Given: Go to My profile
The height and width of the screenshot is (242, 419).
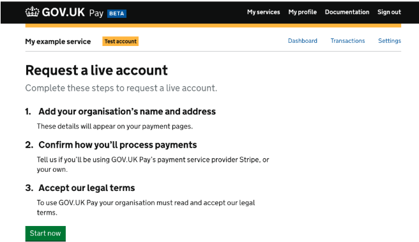Looking at the screenshot, I should pyautogui.click(x=303, y=12).
